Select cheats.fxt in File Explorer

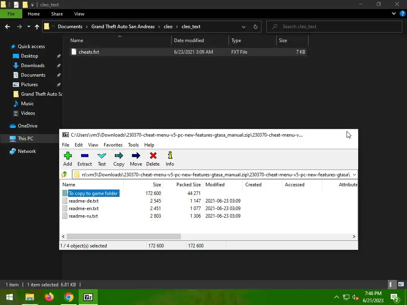[188, 52]
